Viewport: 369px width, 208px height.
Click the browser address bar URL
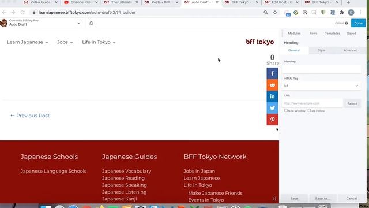pyautogui.click(x=87, y=13)
